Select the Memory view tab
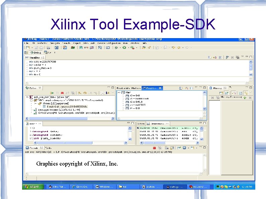Viewport: 266px width, 199px height. coord(218,88)
